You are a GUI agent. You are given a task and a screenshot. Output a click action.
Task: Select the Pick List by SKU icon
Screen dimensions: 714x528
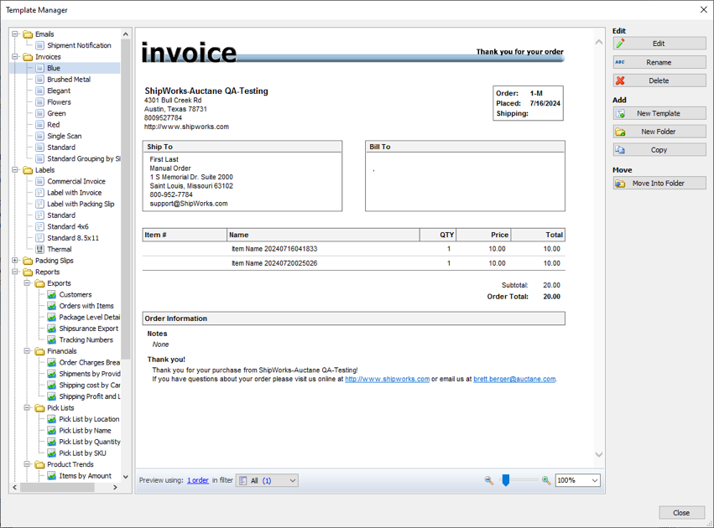[52, 453]
